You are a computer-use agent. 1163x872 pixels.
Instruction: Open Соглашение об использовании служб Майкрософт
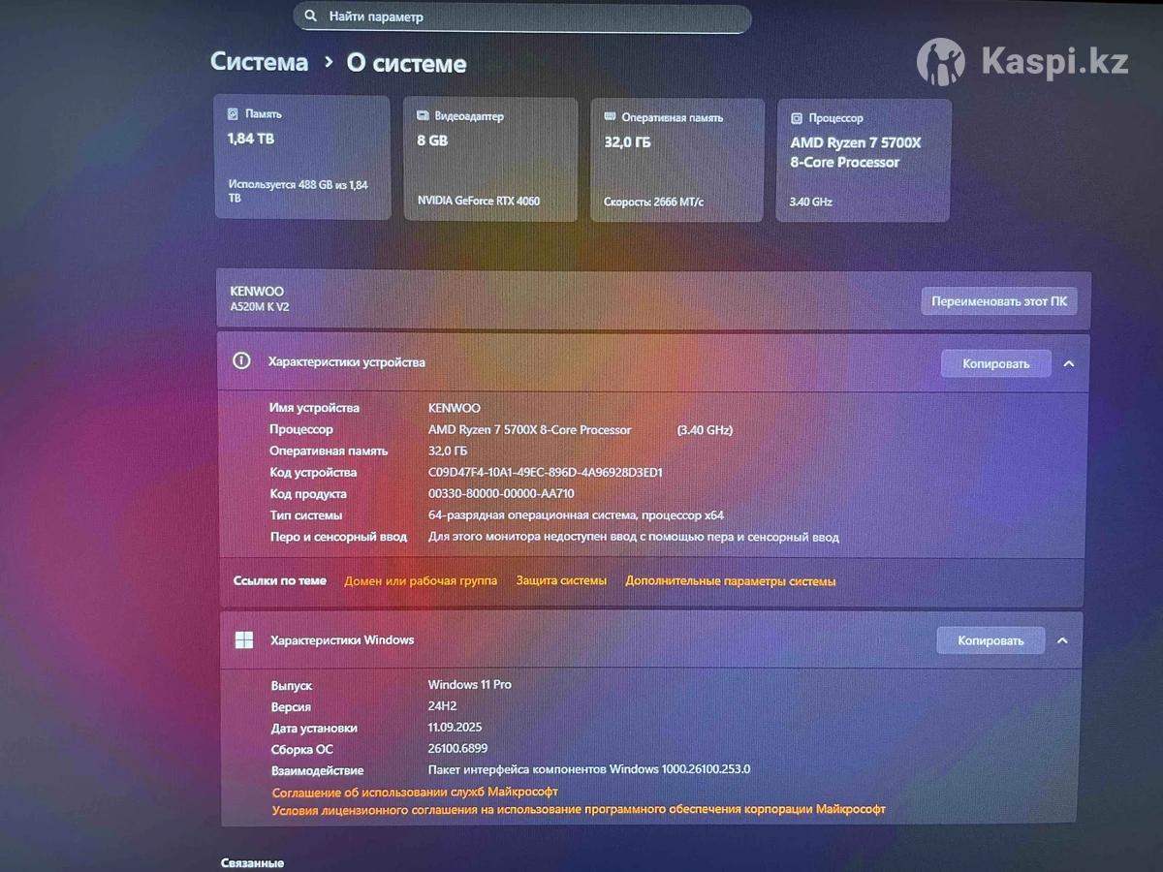click(415, 792)
